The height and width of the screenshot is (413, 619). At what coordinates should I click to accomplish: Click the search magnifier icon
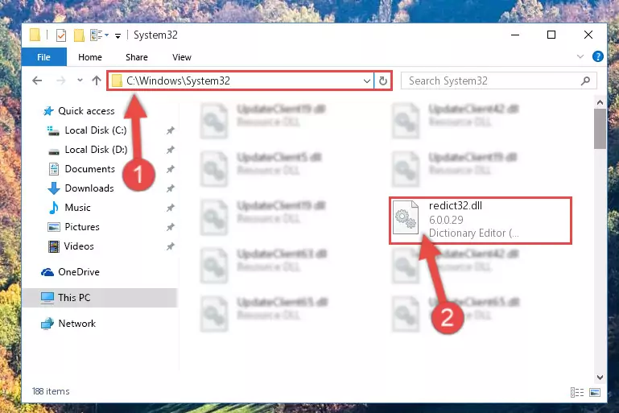[585, 81]
